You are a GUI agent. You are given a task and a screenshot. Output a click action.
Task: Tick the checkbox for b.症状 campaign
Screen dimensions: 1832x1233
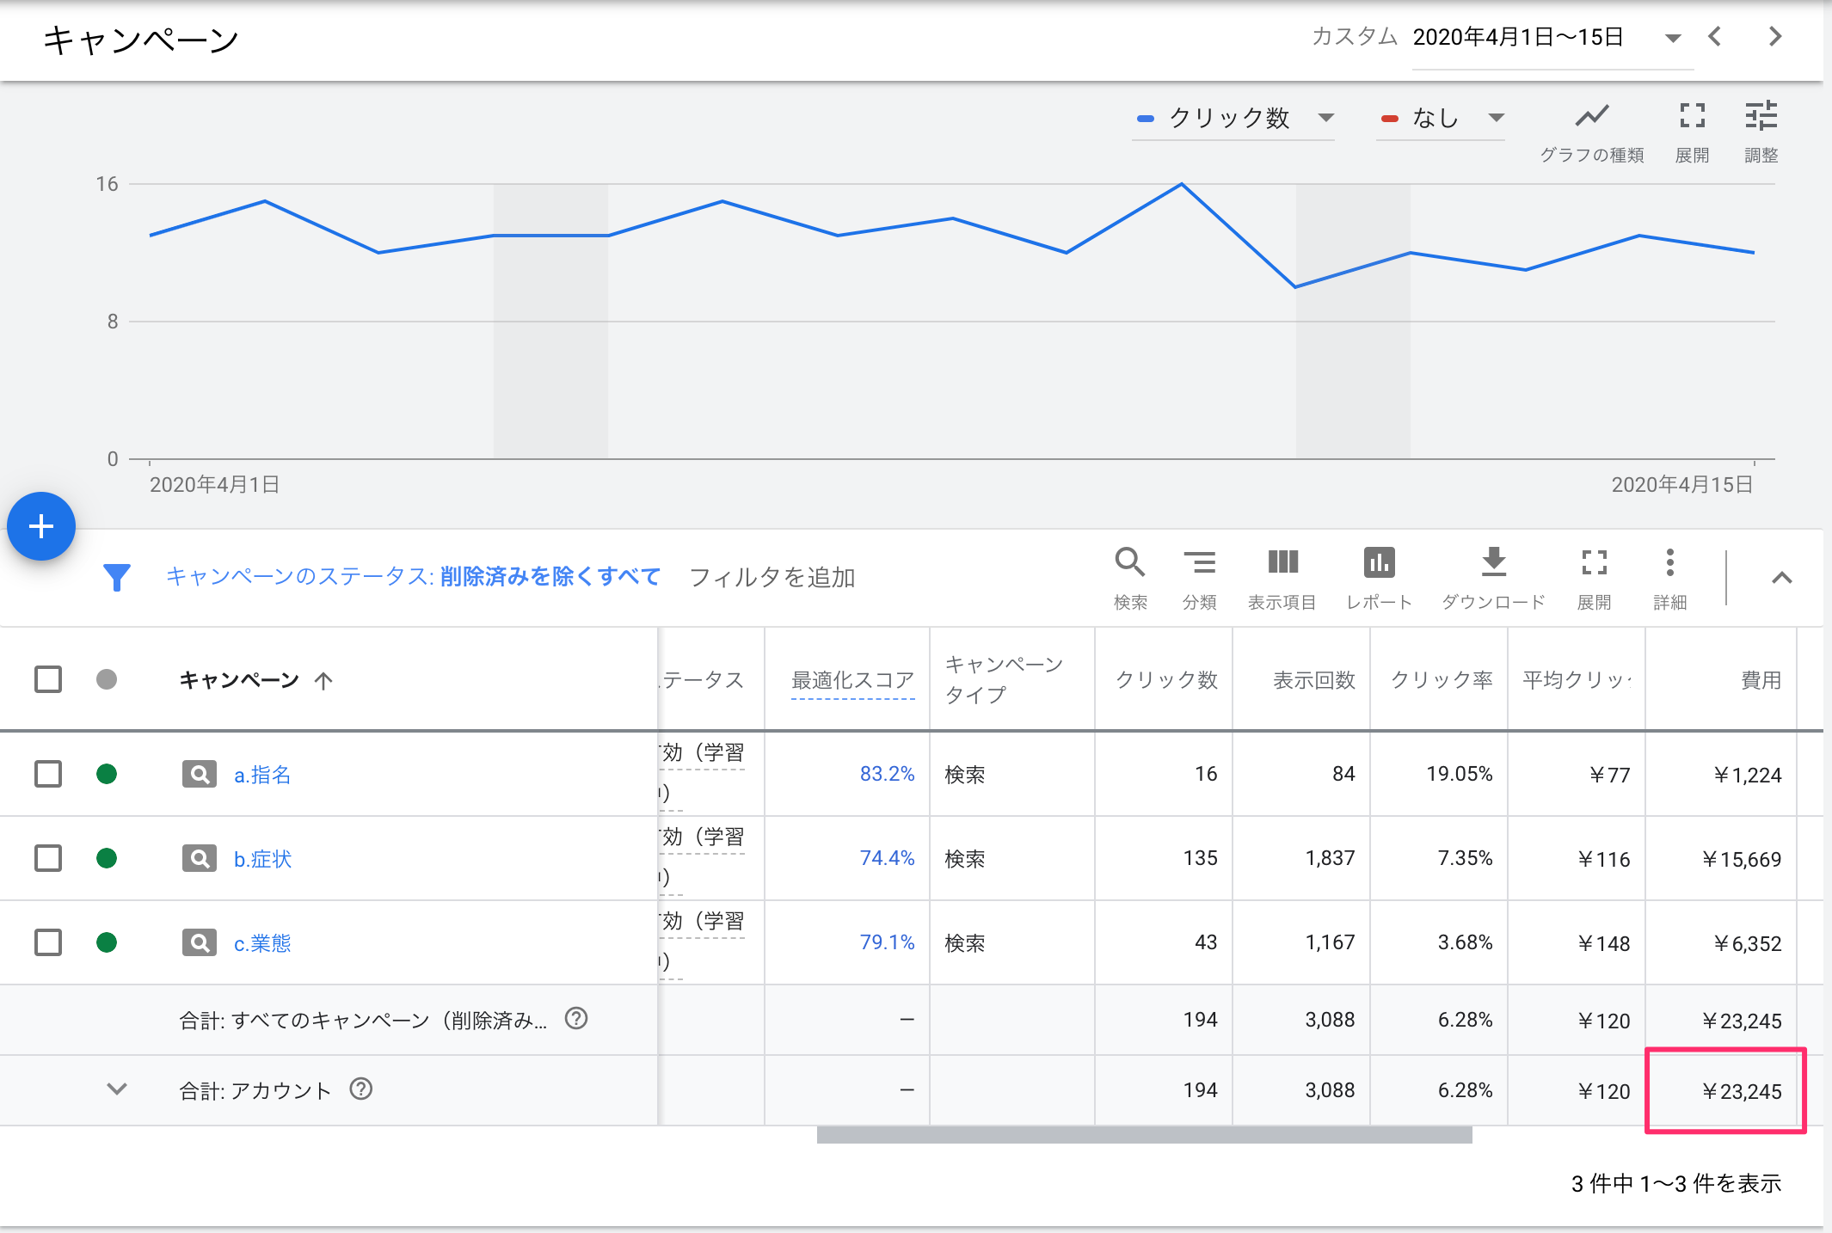pyautogui.click(x=48, y=858)
